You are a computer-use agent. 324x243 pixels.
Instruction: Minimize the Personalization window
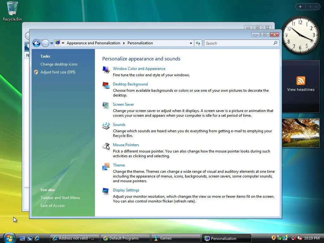click(256, 35)
